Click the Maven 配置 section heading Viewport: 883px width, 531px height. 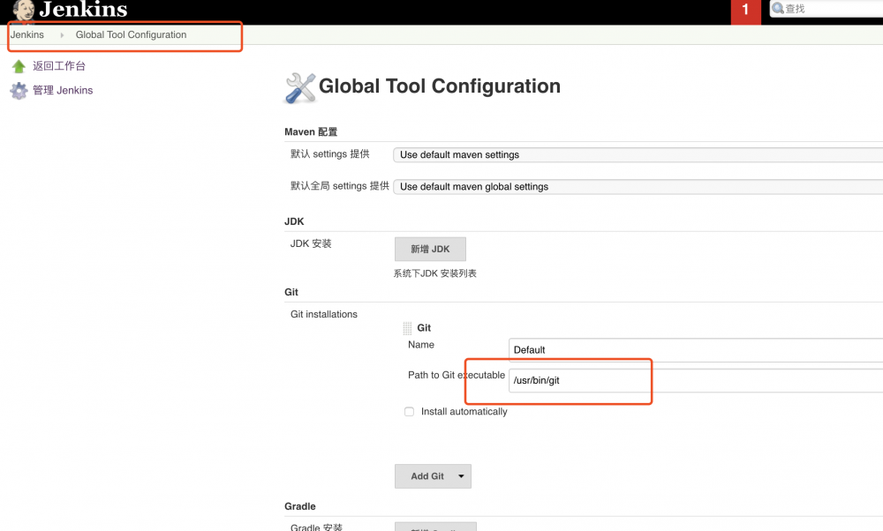pyautogui.click(x=311, y=131)
